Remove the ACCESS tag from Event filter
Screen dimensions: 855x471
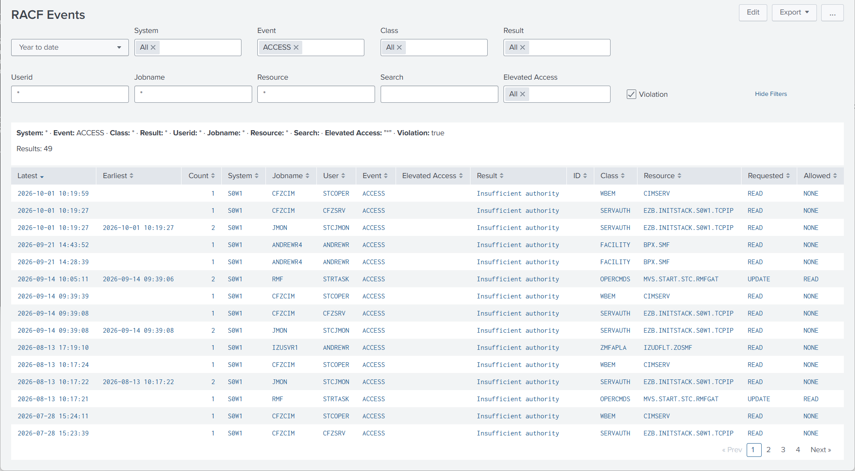(296, 48)
